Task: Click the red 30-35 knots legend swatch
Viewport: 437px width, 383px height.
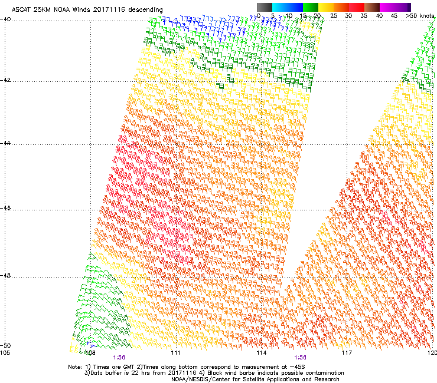Action: (357, 7)
